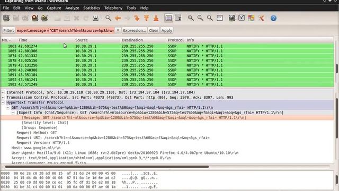Image resolution: width=339 pixels, height=191 pixels.
Task: Click the greyed go forward arrow
Action: click(127, 18)
